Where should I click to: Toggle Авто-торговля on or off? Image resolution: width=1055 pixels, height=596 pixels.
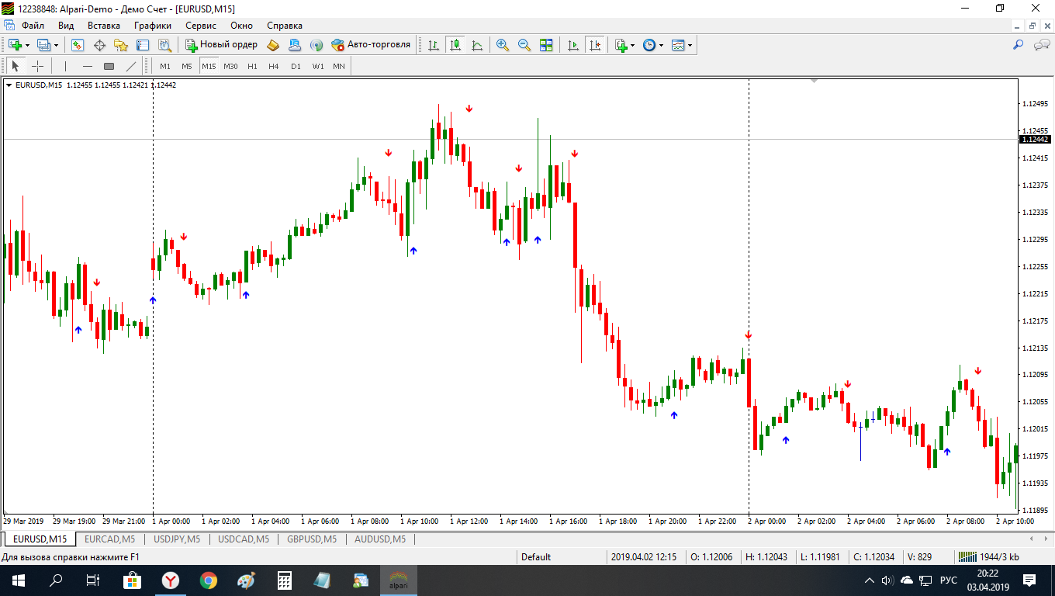(371, 45)
